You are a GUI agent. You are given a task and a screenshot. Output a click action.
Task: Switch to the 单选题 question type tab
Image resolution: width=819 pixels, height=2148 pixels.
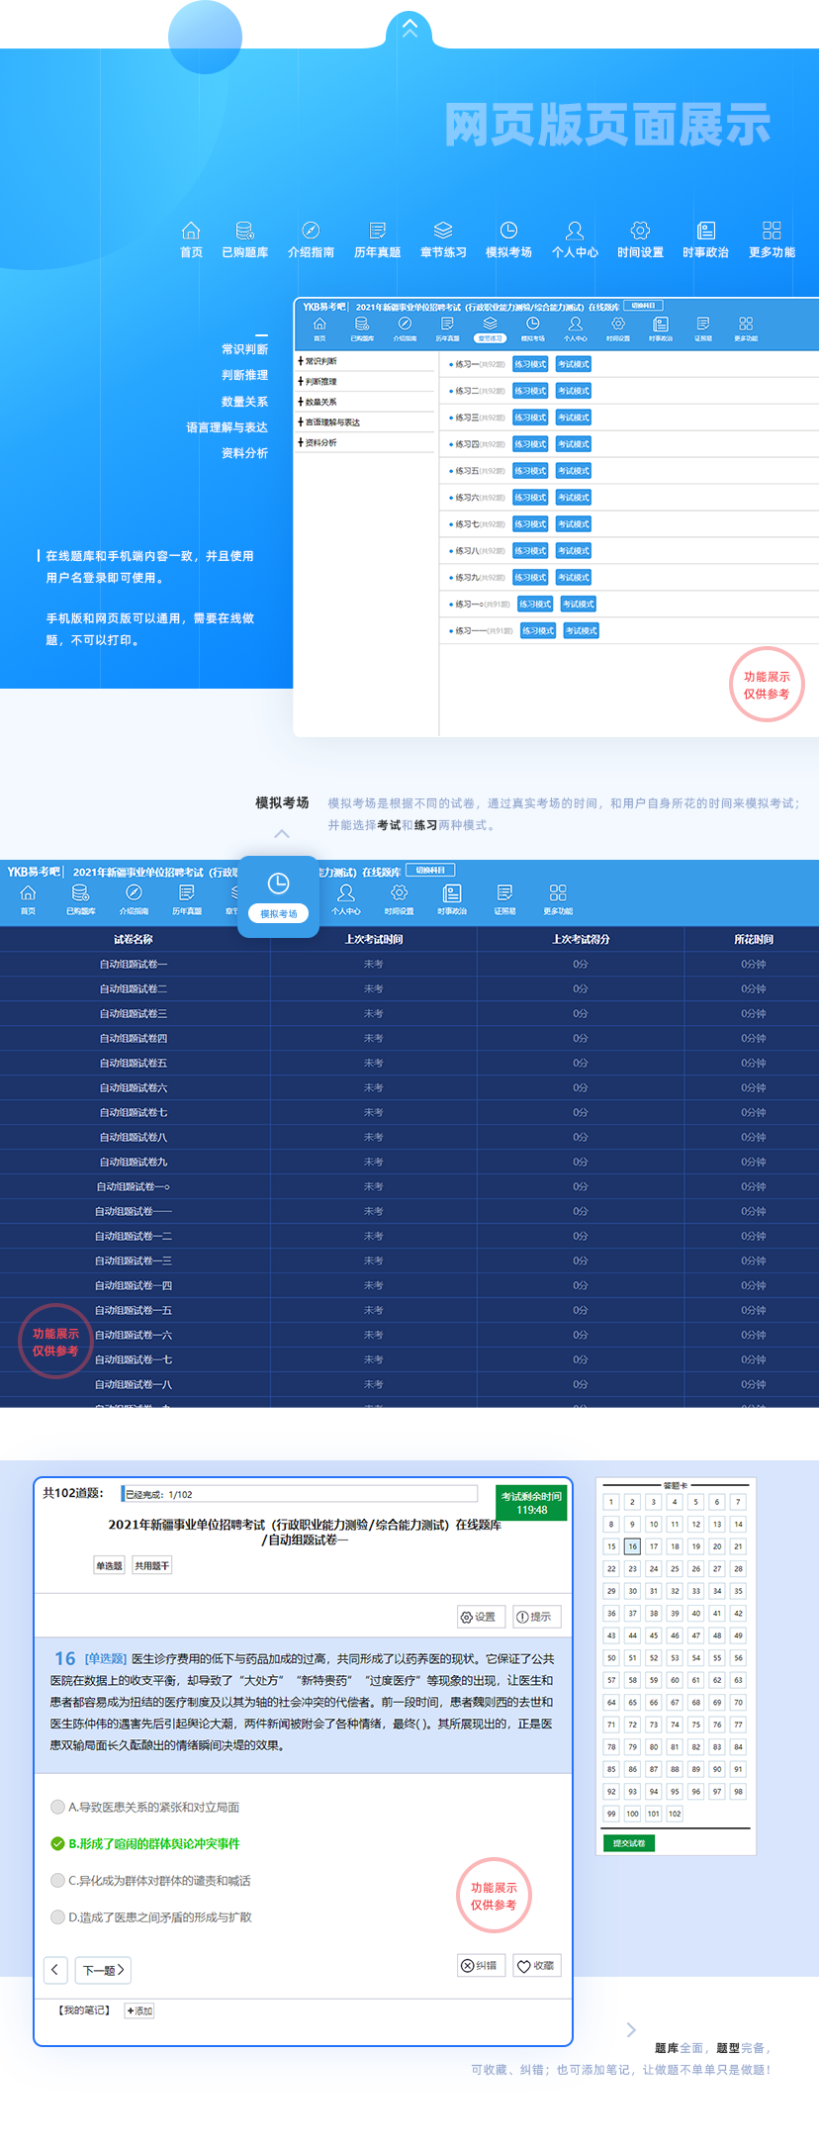109,1565
